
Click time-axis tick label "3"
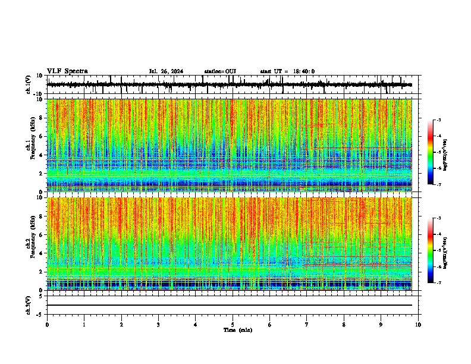[x=158, y=325]
